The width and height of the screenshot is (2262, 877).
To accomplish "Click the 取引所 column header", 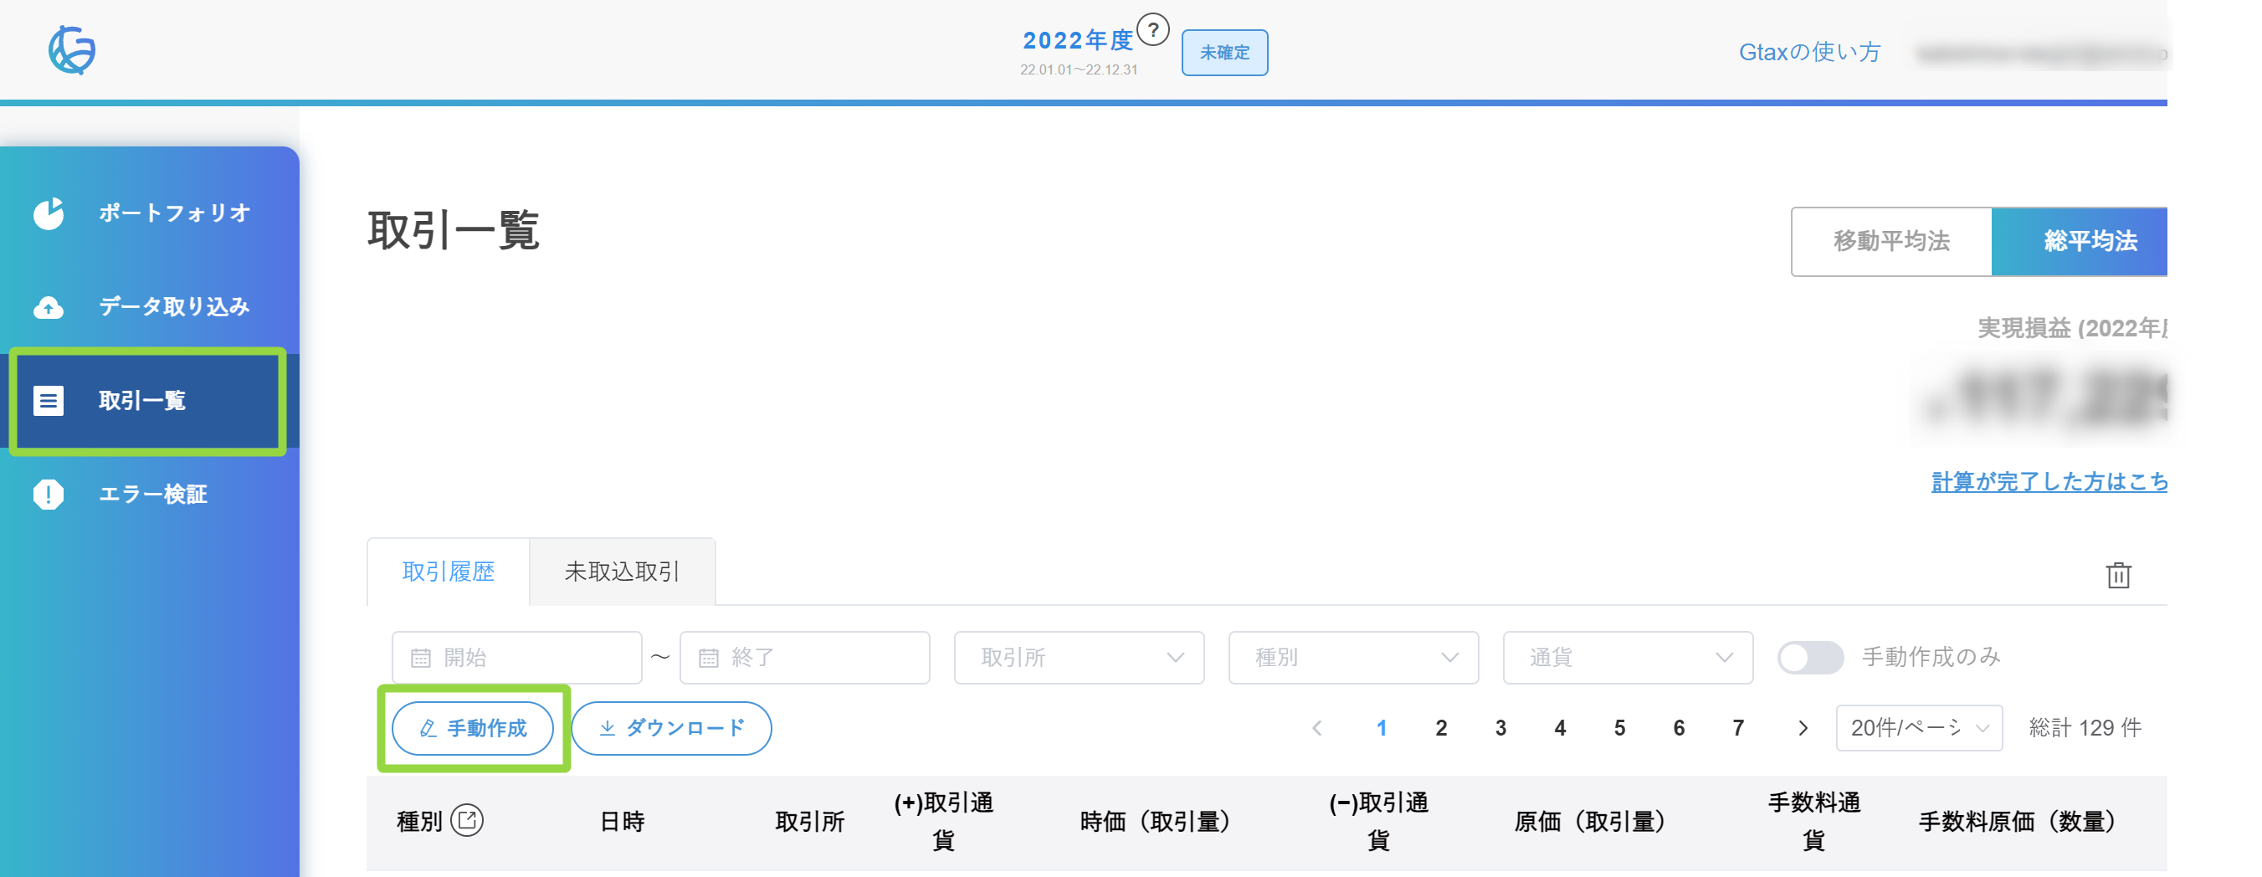I will 809,822.
